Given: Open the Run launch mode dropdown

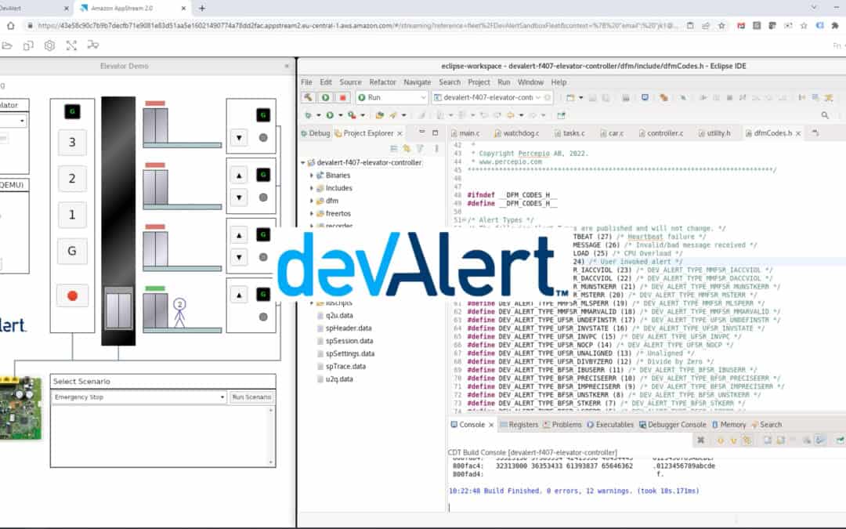Looking at the screenshot, I should (x=392, y=98).
